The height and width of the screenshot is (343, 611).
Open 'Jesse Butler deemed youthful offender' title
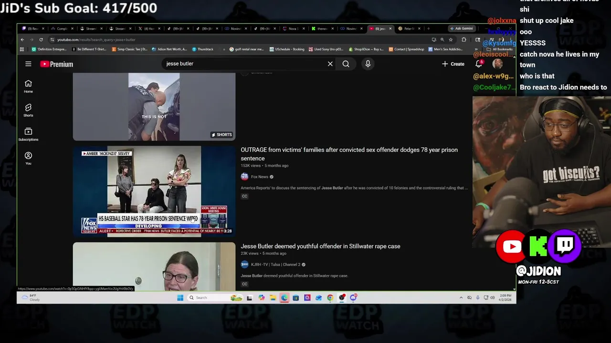coord(320,246)
